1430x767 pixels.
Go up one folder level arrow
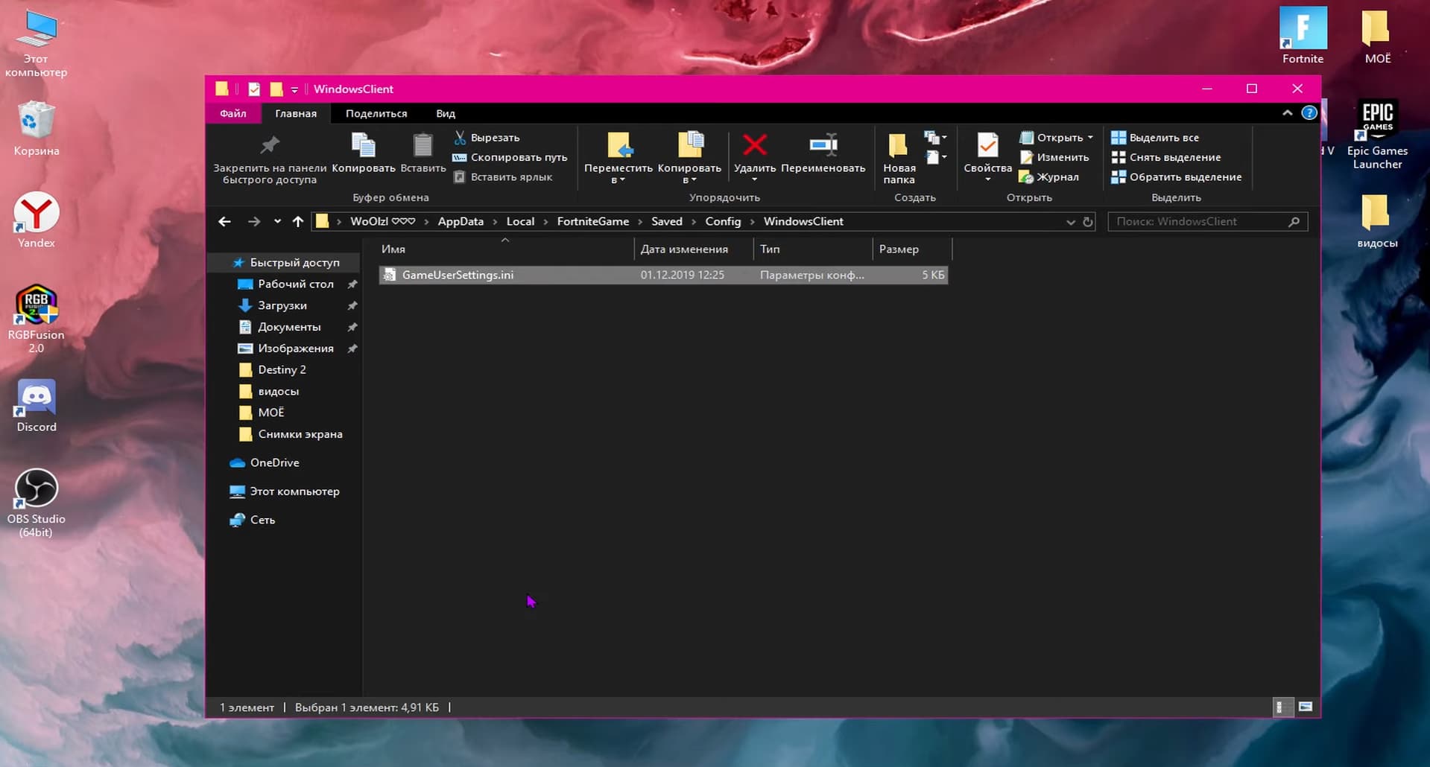(298, 222)
